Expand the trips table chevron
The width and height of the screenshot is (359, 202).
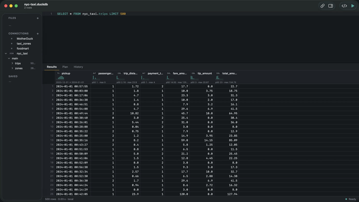[x=12, y=63]
